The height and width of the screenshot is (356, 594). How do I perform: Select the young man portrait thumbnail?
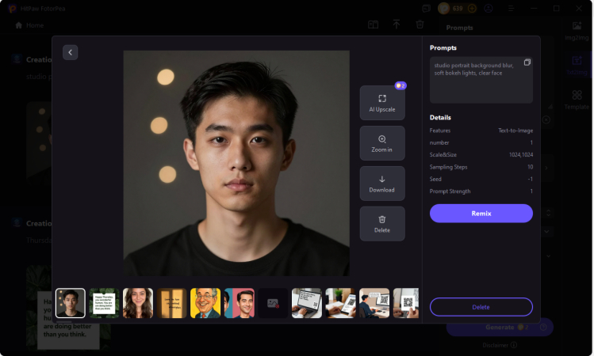(x=70, y=303)
